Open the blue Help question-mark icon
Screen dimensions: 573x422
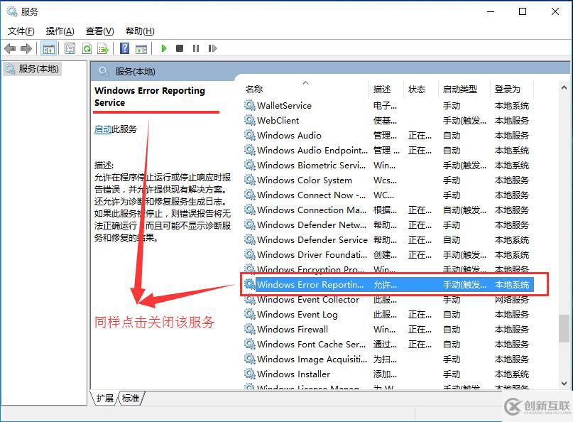click(x=125, y=48)
